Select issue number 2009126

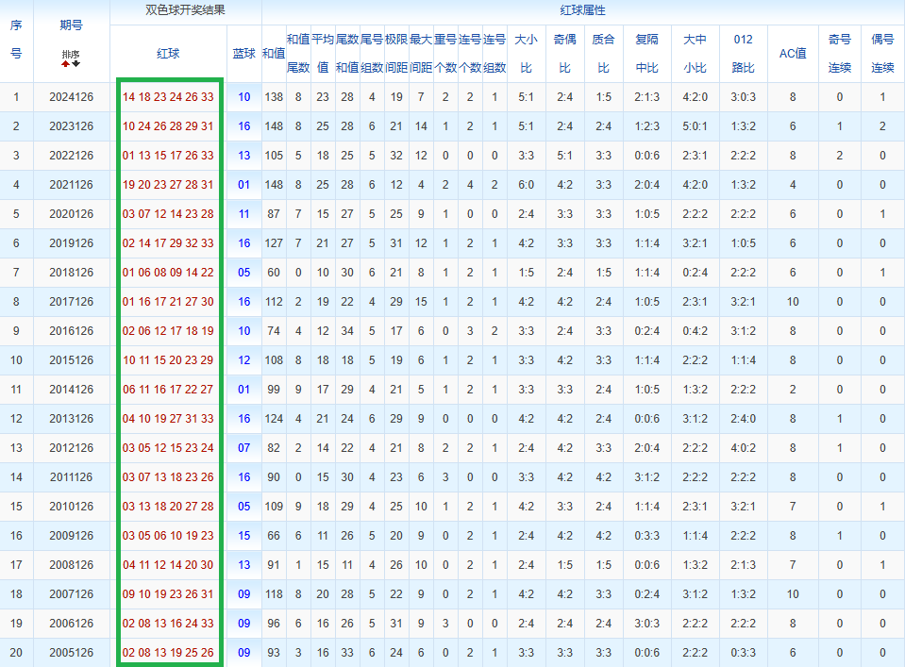[71, 536]
